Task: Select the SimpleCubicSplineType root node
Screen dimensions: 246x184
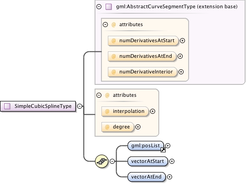Action: pos(38,106)
